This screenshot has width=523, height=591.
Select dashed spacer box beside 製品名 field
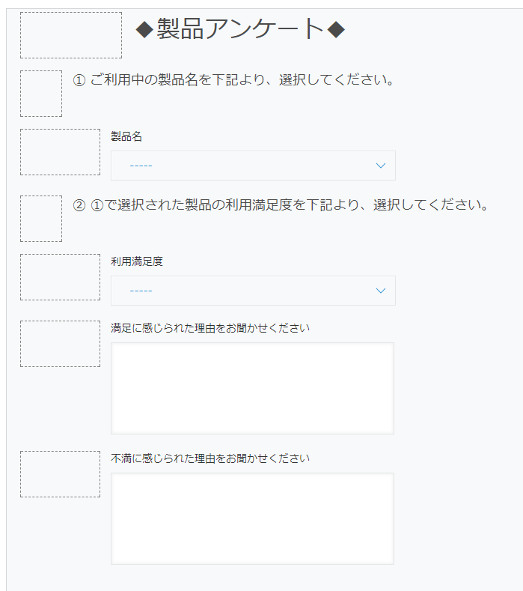pos(60,152)
